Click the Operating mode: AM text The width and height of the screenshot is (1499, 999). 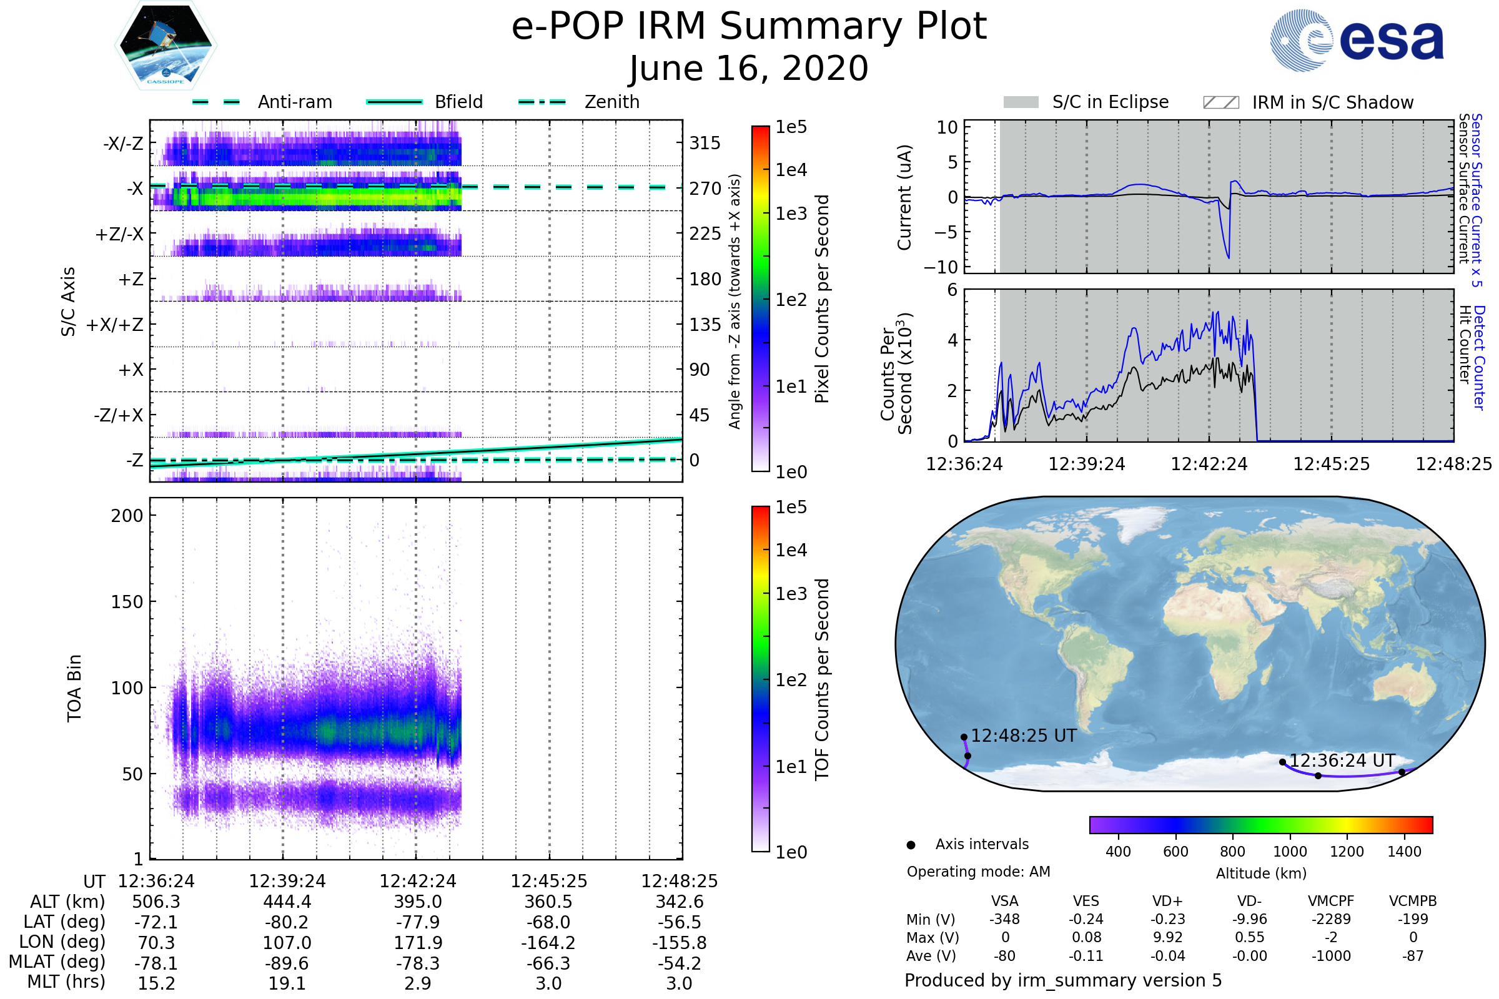pos(978,872)
